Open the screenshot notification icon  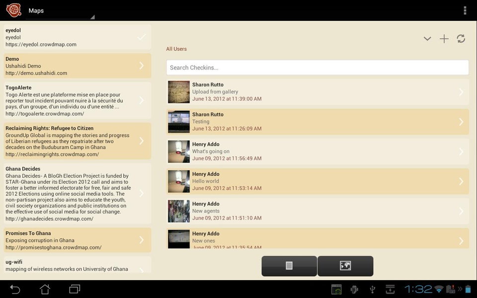[x=336, y=290]
